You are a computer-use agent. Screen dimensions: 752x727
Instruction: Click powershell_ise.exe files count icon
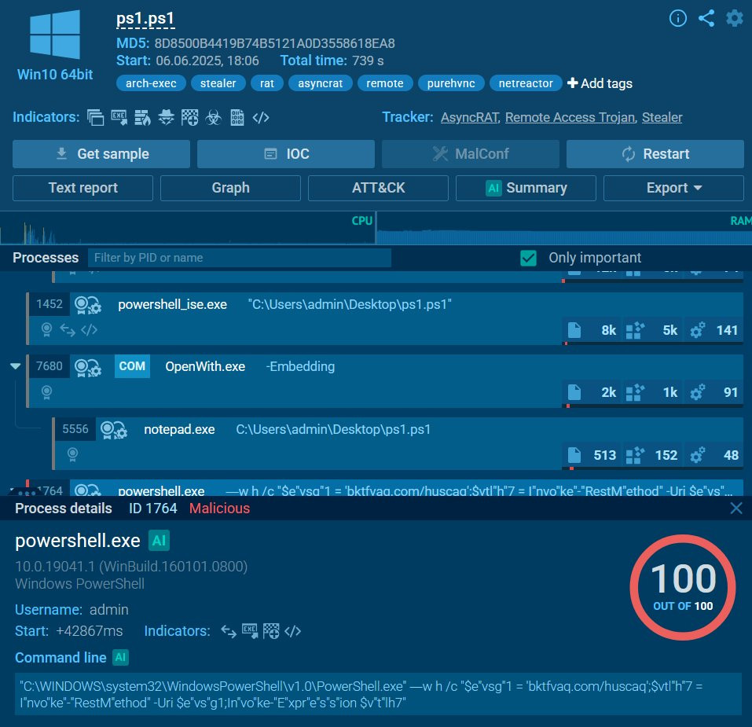click(x=574, y=330)
